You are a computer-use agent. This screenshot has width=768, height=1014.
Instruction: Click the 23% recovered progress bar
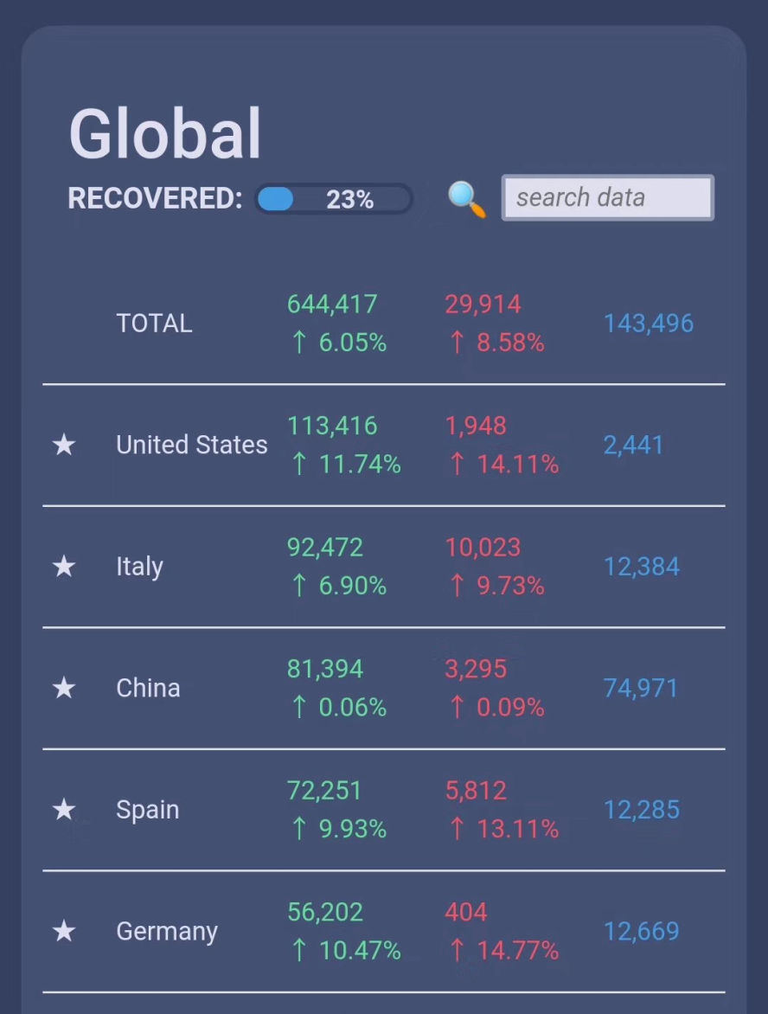click(334, 199)
